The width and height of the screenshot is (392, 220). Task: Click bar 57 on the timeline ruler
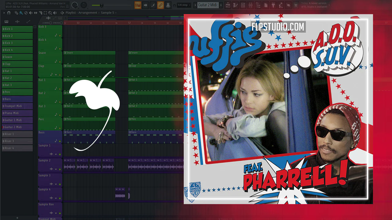tap(130, 23)
